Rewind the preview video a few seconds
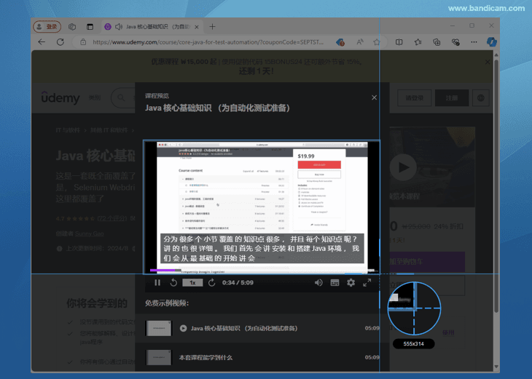The width and height of the screenshot is (532, 379). 173,282
